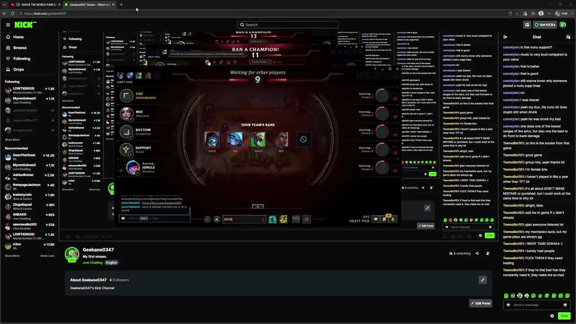Screen dimensions: 576x324
Task: Show more recommended channels in sidebar
Action: point(12,256)
